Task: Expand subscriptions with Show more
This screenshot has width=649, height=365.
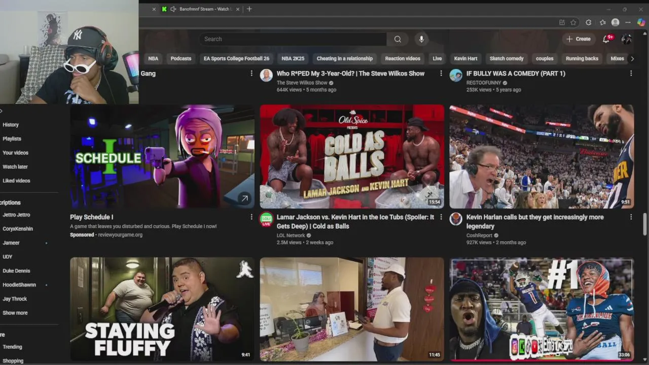Action: coord(15,313)
